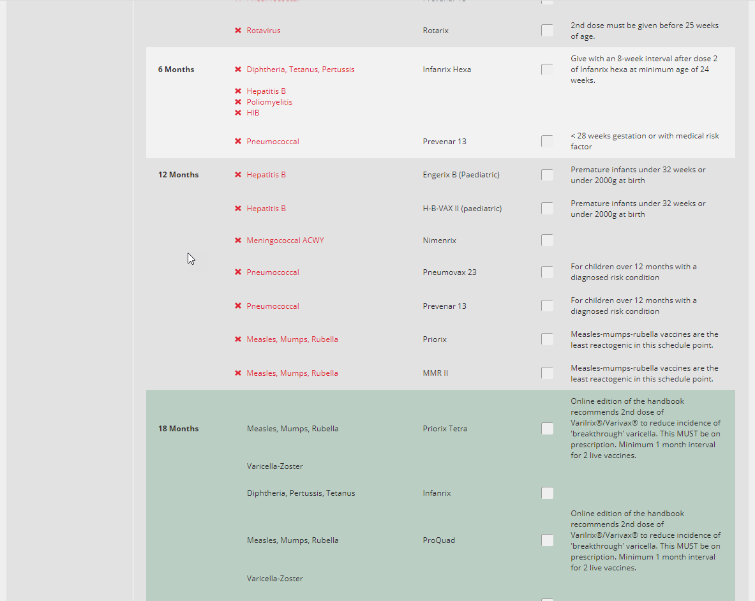Click the Pneumovax 23 brand name
Viewport: 755px width, 601px height.
(x=450, y=272)
